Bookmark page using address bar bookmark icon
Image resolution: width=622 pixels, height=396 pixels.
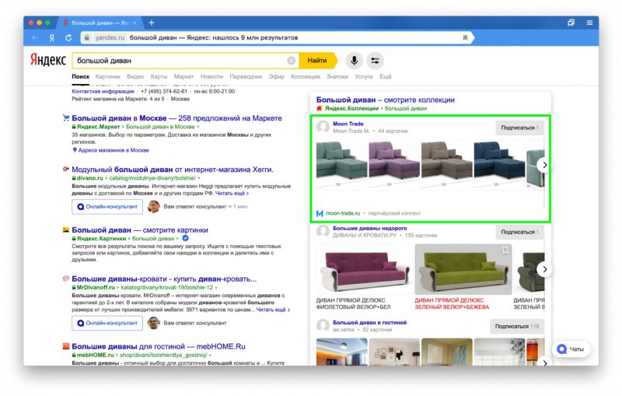coord(465,37)
